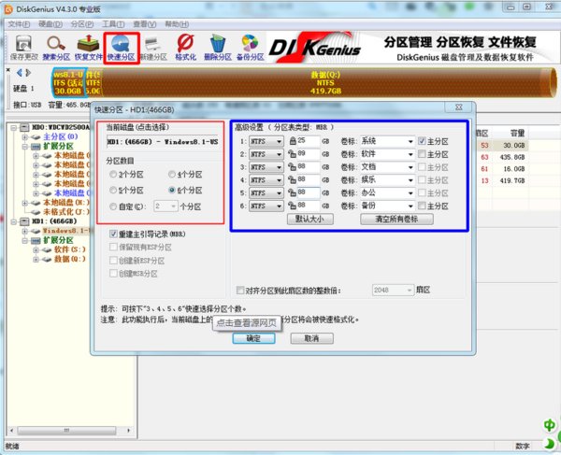Click the partition 1 size field showing 25

(x=308, y=141)
